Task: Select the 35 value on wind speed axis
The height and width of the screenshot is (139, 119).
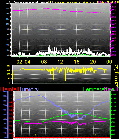Action: [x=7, y=19]
